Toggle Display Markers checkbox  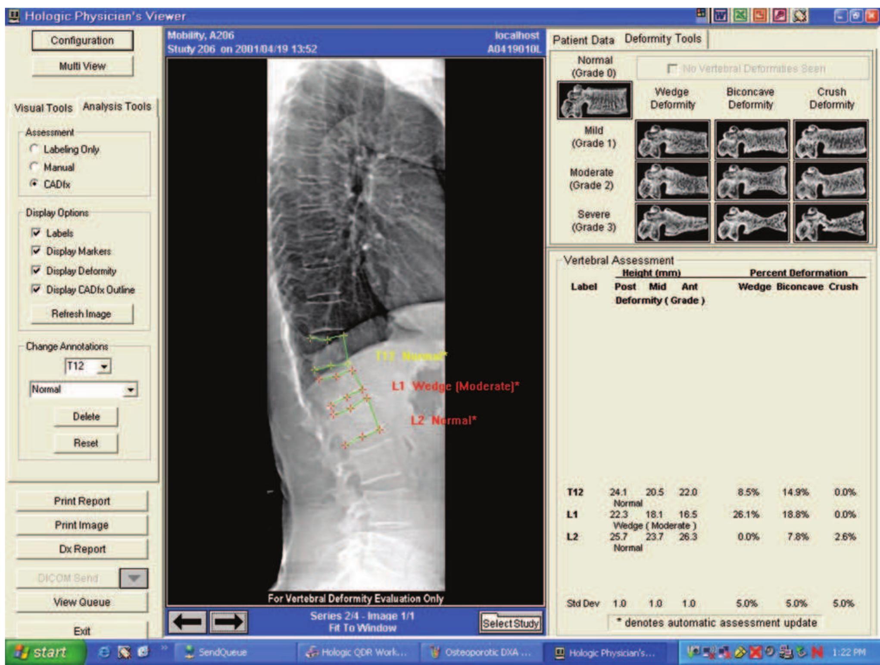[36, 251]
